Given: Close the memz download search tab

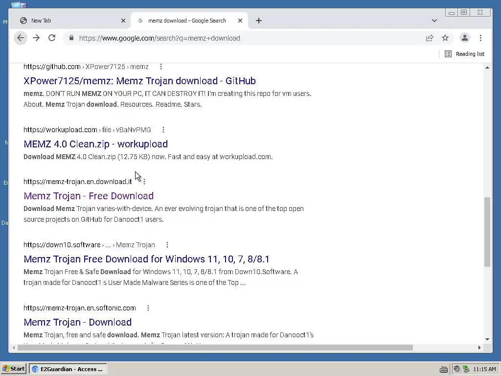Looking at the screenshot, I should [x=240, y=21].
